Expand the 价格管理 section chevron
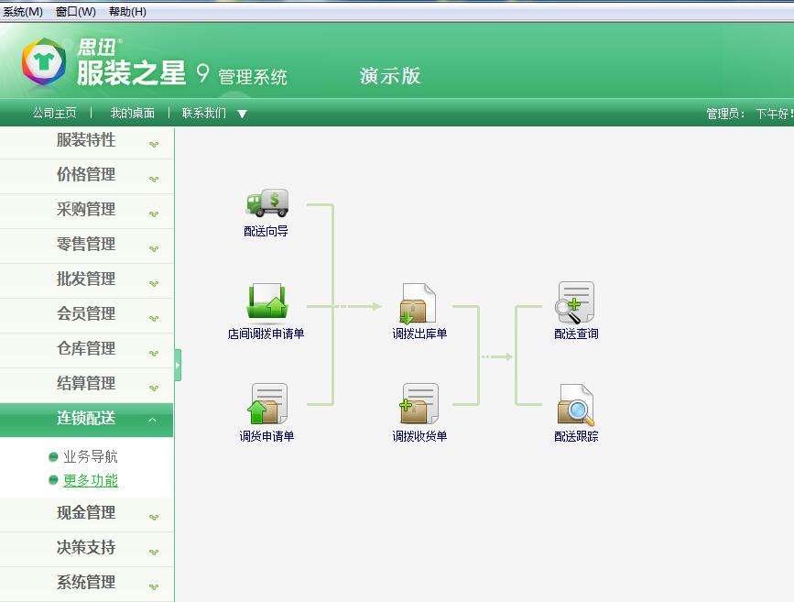 (x=154, y=179)
